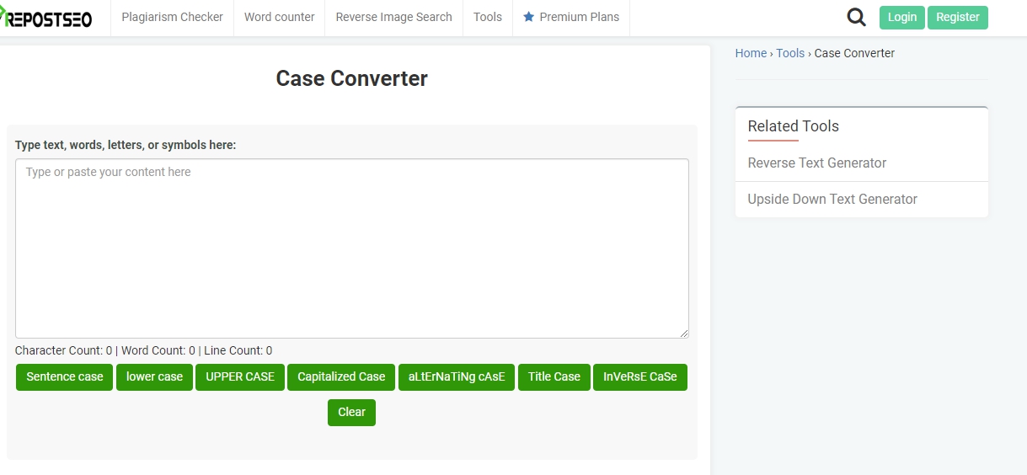Click the star icon beside Premium Plans
Screen dimensions: 1027x475
pos(529,17)
